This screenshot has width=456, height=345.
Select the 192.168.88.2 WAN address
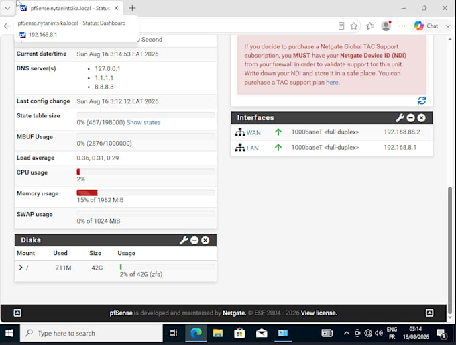402,132
